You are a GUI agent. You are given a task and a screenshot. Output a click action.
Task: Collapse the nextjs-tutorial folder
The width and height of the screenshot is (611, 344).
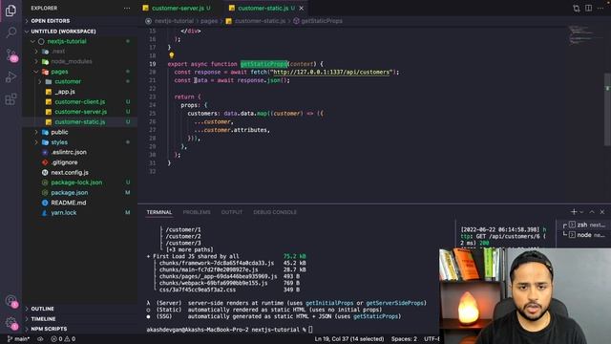67,41
